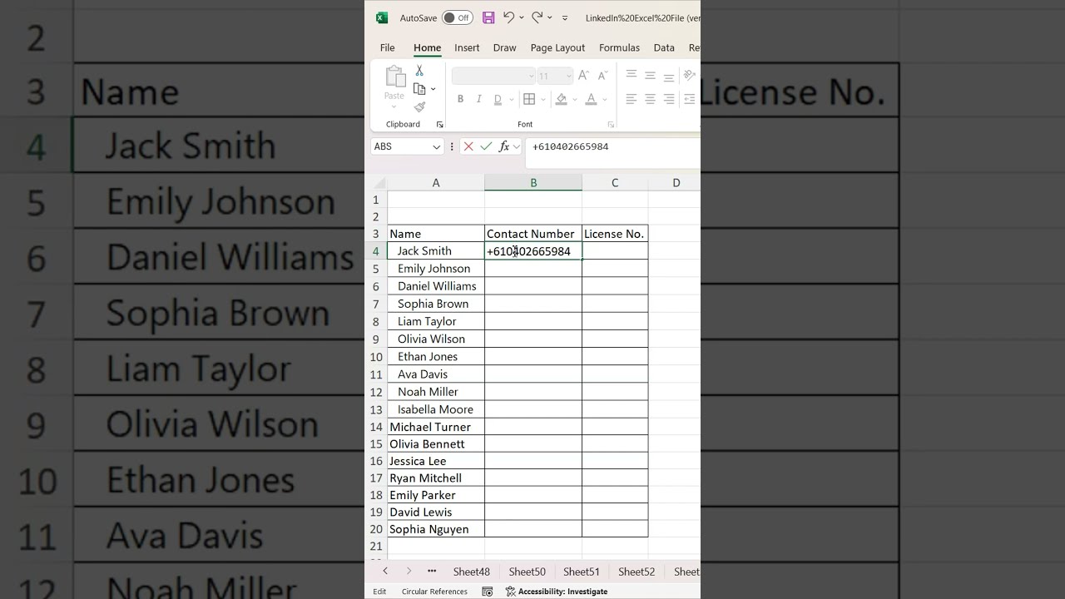This screenshot has height=599, width=1065.
Task: Toggle the AutoSave switch
Action: [x=457, y=17]
